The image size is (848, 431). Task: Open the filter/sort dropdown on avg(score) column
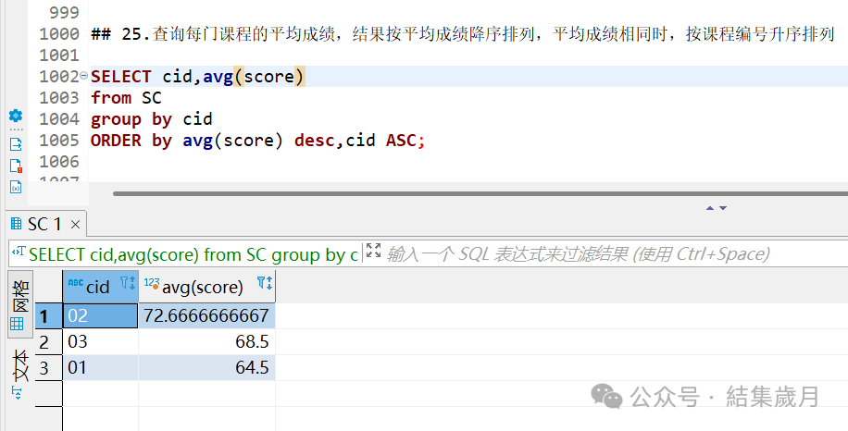click(265, 282)
